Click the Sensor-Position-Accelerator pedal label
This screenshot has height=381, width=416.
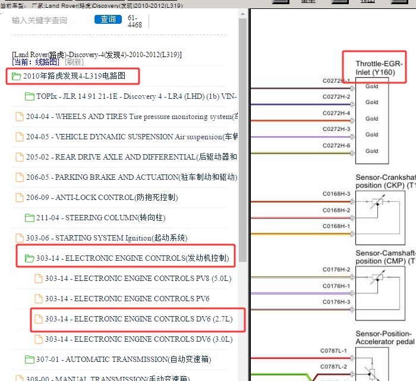(x=385, y=338)
